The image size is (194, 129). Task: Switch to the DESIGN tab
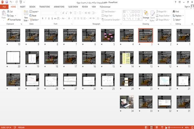32,7
